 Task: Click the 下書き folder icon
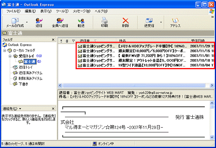(15, 84)
